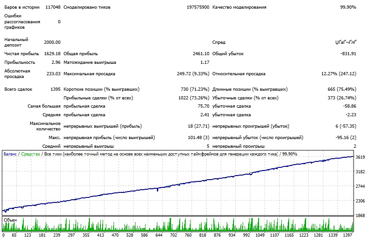
Task: Click maximal consecutive loss -95.16 (2)
Action: pyautogui.click(x=346, y=138)
